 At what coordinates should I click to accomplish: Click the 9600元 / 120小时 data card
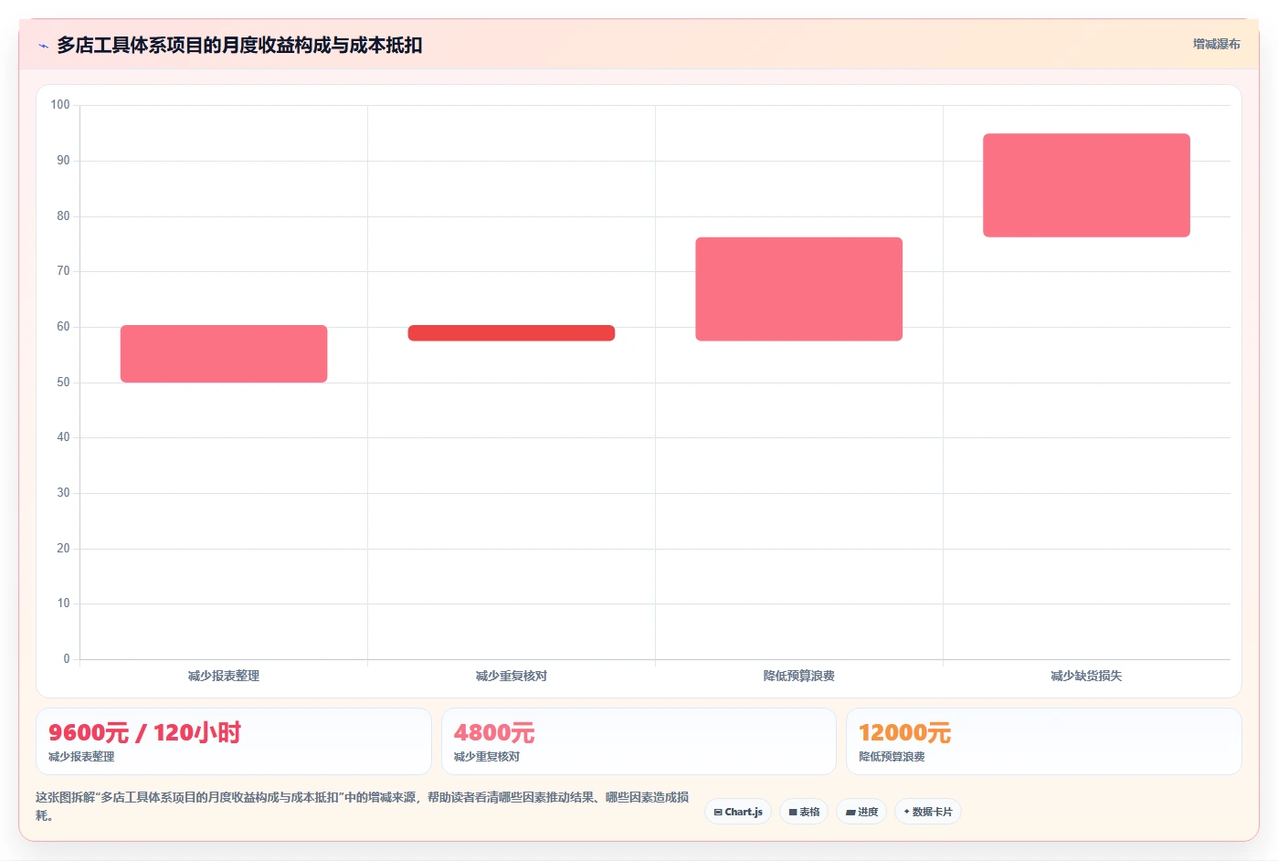[x=234, y=741]
